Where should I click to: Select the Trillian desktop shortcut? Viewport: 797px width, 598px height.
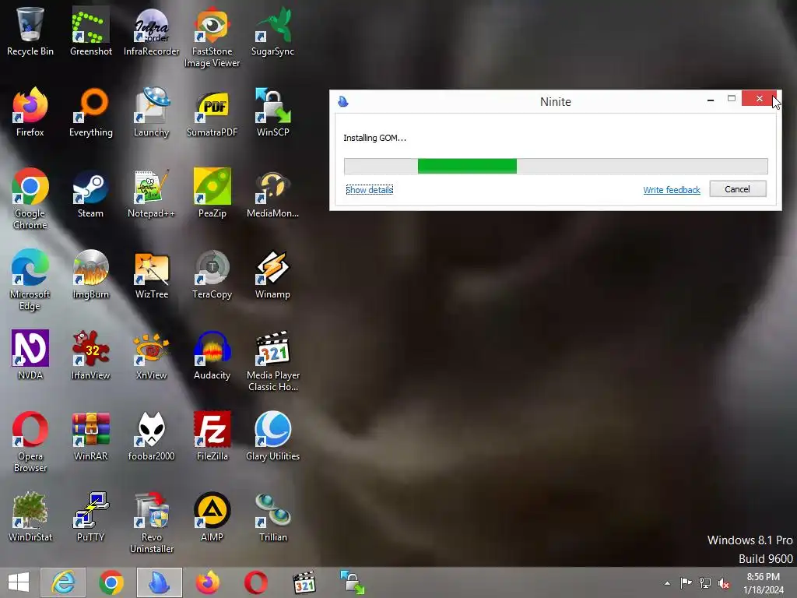[x=273, y=517]
